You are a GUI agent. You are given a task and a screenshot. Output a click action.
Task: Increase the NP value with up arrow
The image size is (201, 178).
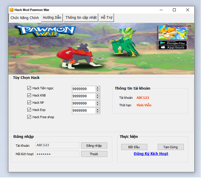point(98,102)
